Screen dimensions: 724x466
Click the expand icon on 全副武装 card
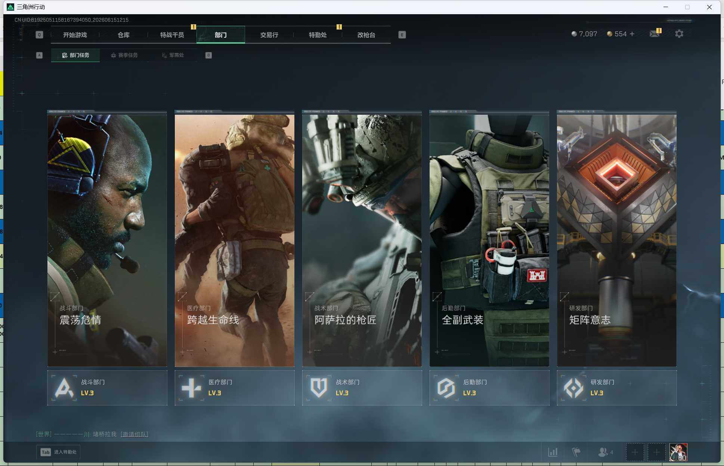[437, 297]
